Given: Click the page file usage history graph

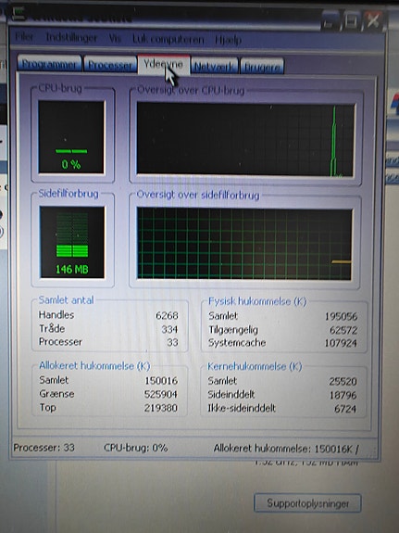Looking at the screenshot, I should [244, 244].
